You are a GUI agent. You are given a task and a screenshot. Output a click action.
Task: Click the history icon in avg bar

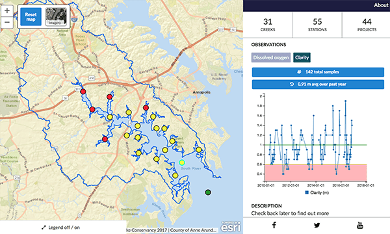point(292,84)
